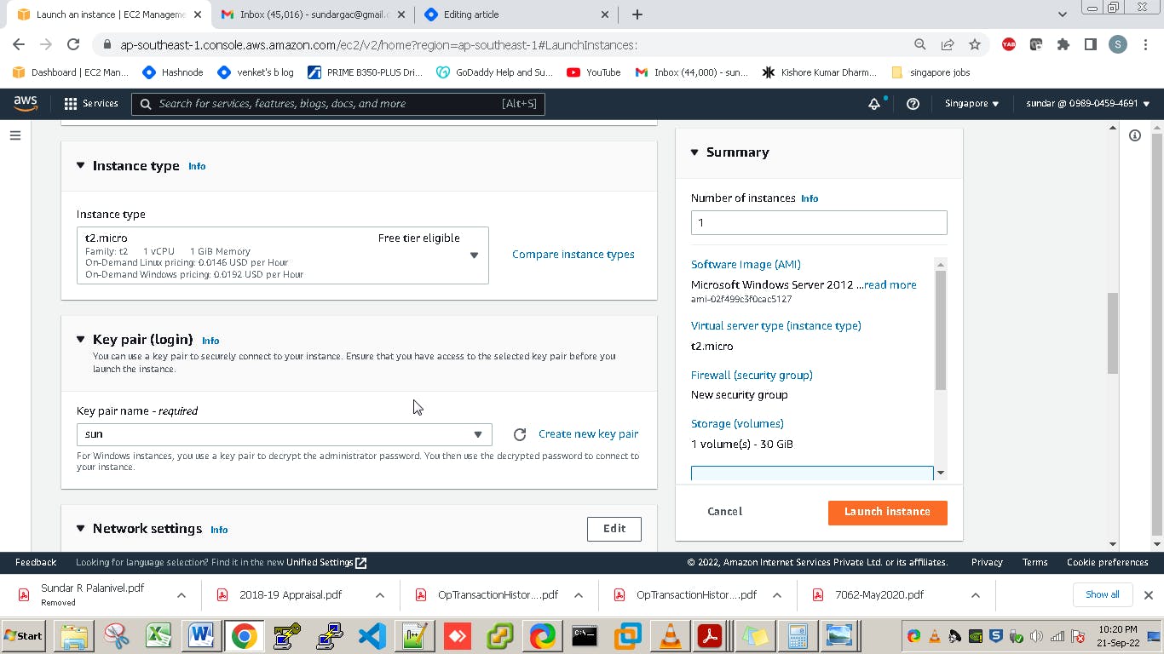Image resolution: width=1164 pixels, height=654 pixels.
Task: Open the Hashnode bookmark
Action: (x=173, y=72)
